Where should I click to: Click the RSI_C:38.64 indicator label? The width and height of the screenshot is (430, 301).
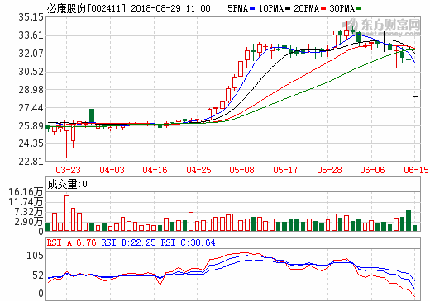[188, 242]
